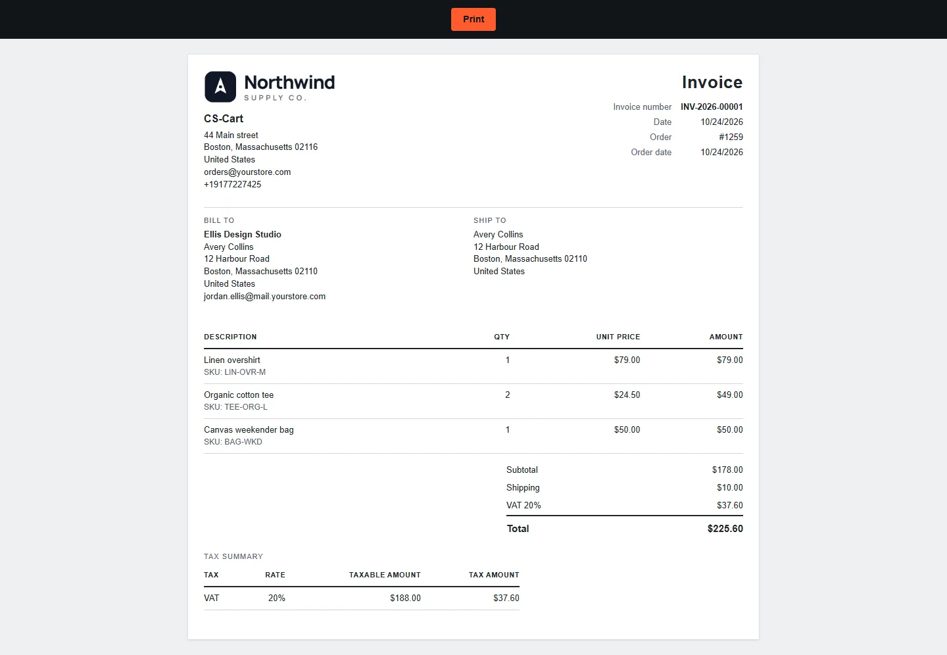This screenshot has width=947, height=655.
Task: Click the orange Print button
Action: coord(473,19)
